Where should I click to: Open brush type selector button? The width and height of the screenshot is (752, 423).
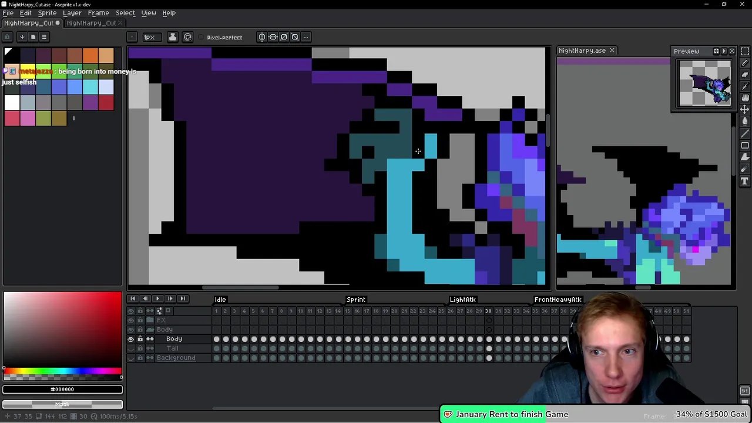click(x=132, y=37)
